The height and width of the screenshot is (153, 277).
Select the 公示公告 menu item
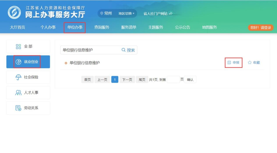coord(182,27)
